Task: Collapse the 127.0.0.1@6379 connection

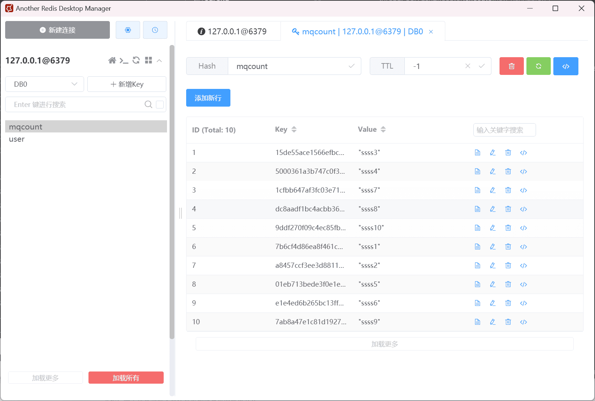Action: [x=159, y=61]
